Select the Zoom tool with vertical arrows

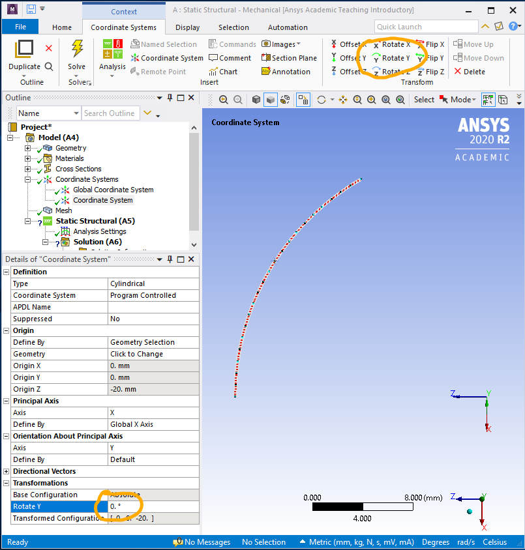coord(357,100)
